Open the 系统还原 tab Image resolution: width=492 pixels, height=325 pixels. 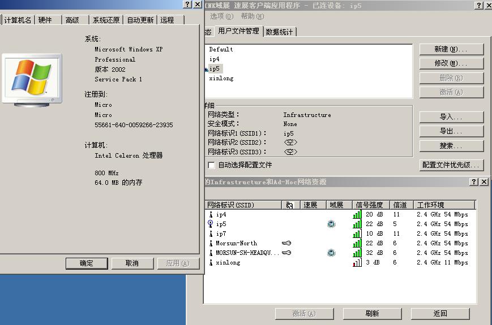pos(106,20)
